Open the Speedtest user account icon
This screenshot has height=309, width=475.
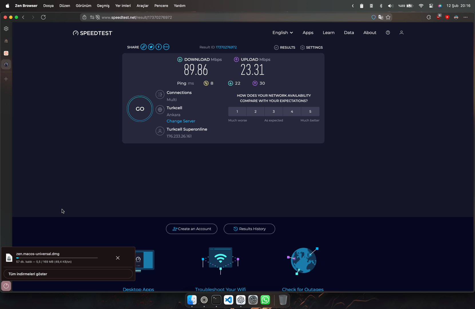tap(402, 33)
